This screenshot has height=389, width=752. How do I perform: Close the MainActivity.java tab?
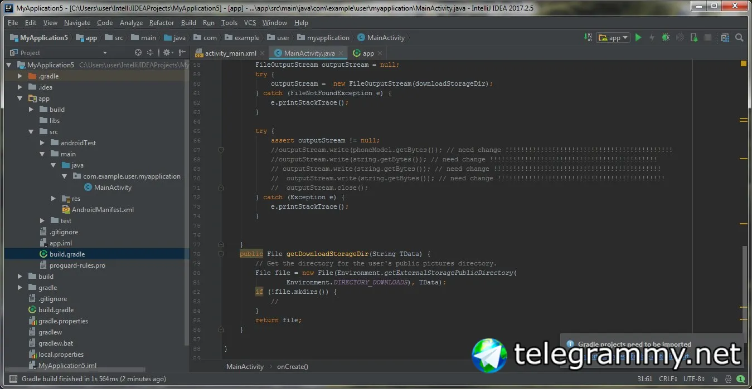click(341, 53)
